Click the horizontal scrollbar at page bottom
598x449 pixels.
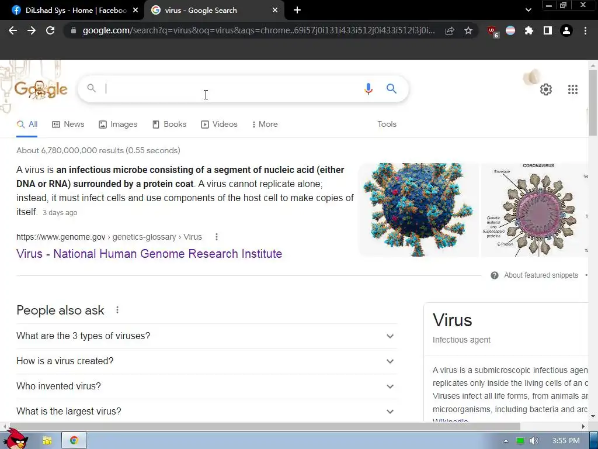click(264, 426)
